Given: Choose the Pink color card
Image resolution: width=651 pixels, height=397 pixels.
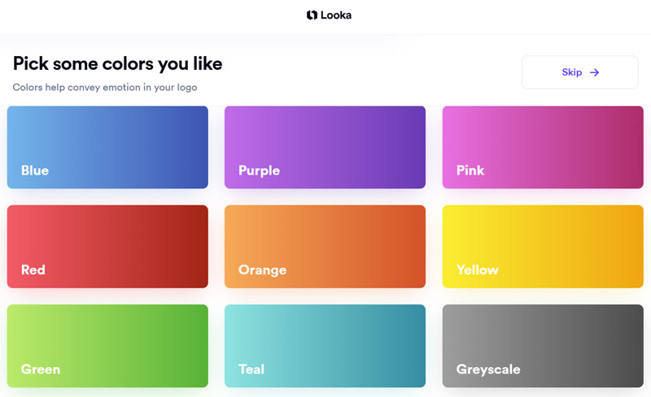Looking at the screenshot, I should (543, 147).
